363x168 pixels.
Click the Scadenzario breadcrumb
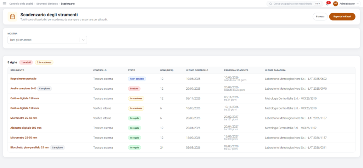(68, 4)
